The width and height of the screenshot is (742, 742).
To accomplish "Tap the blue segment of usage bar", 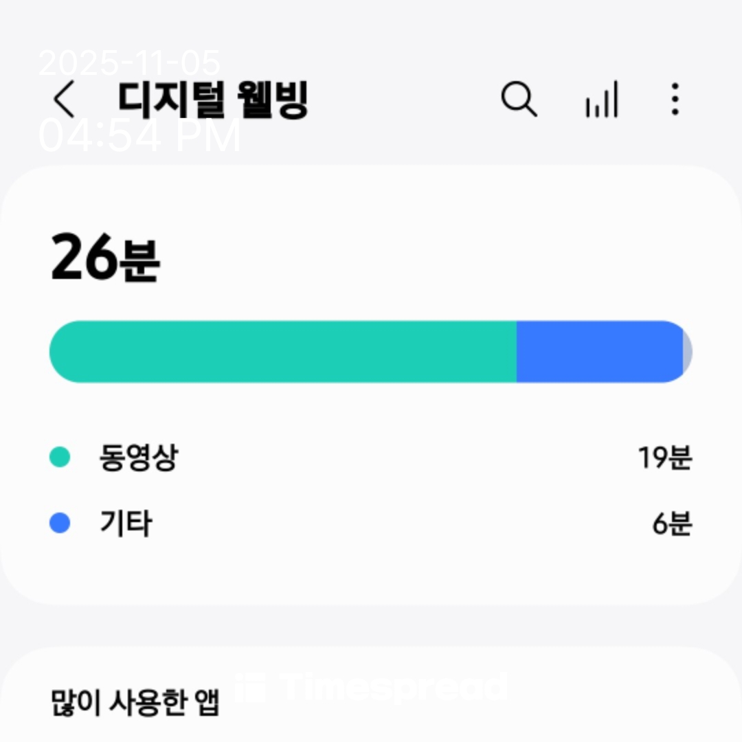I will [x=598, y=352].
